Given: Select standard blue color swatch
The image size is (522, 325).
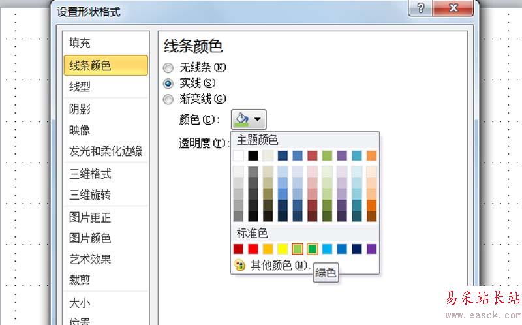Looking at the screenshot, I should click(x=342, y=249).
